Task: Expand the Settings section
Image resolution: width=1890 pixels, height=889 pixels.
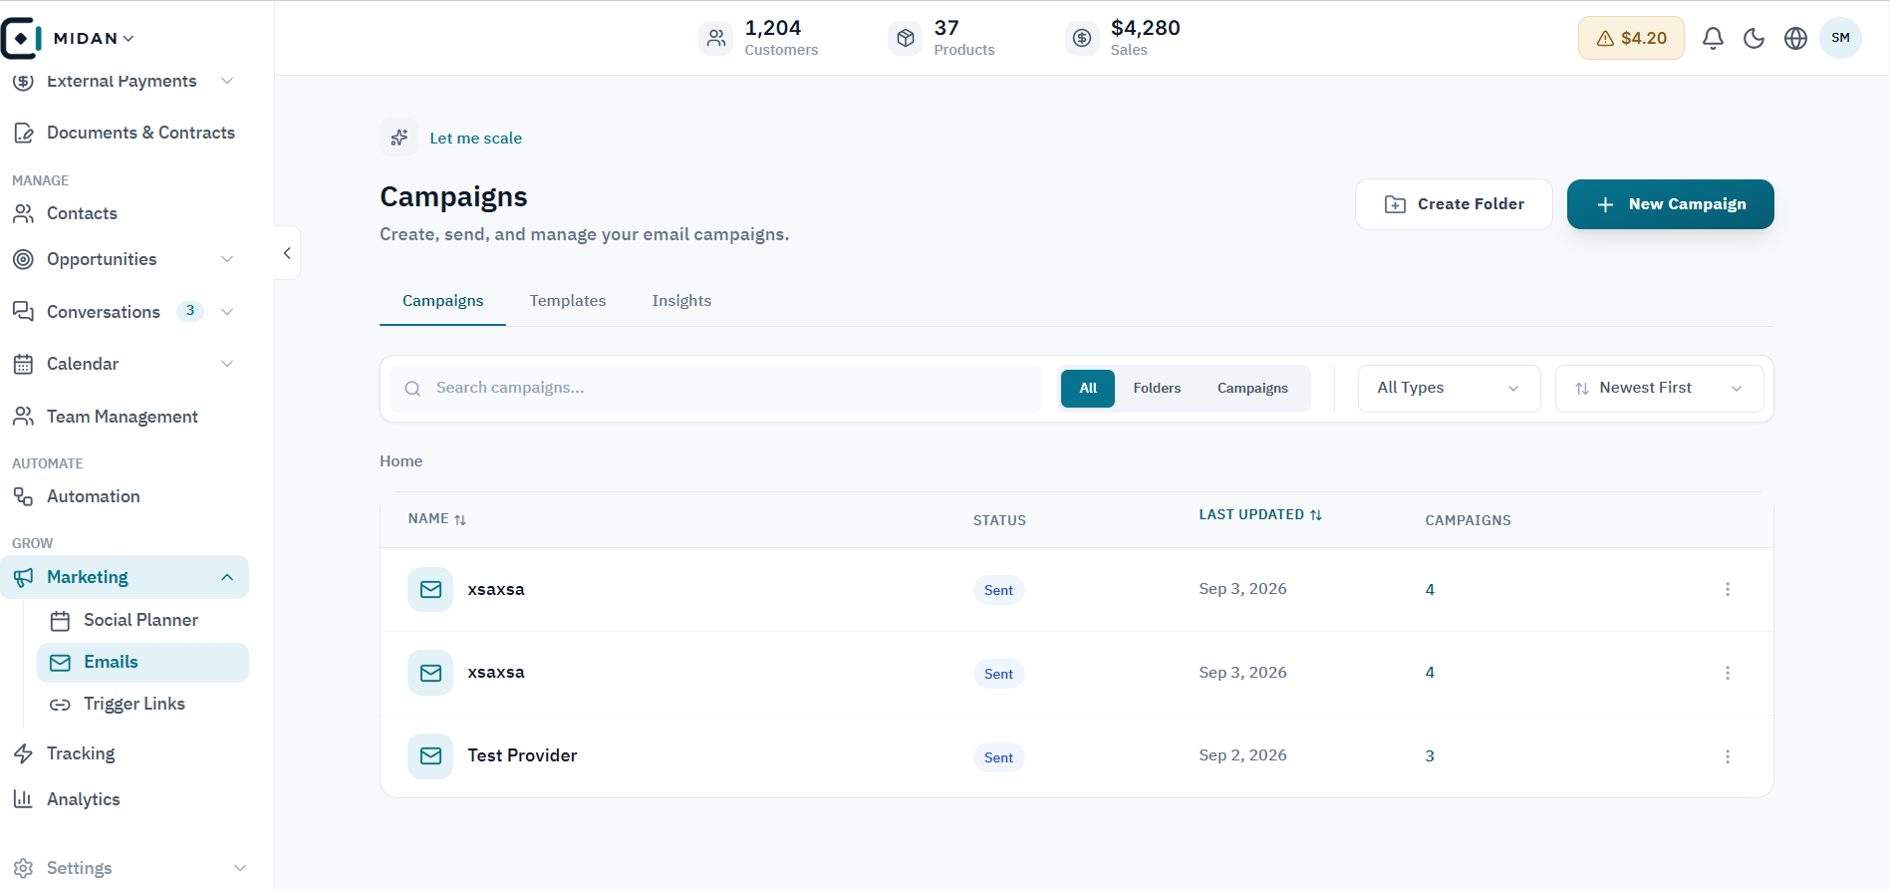Action: [240, 868]
